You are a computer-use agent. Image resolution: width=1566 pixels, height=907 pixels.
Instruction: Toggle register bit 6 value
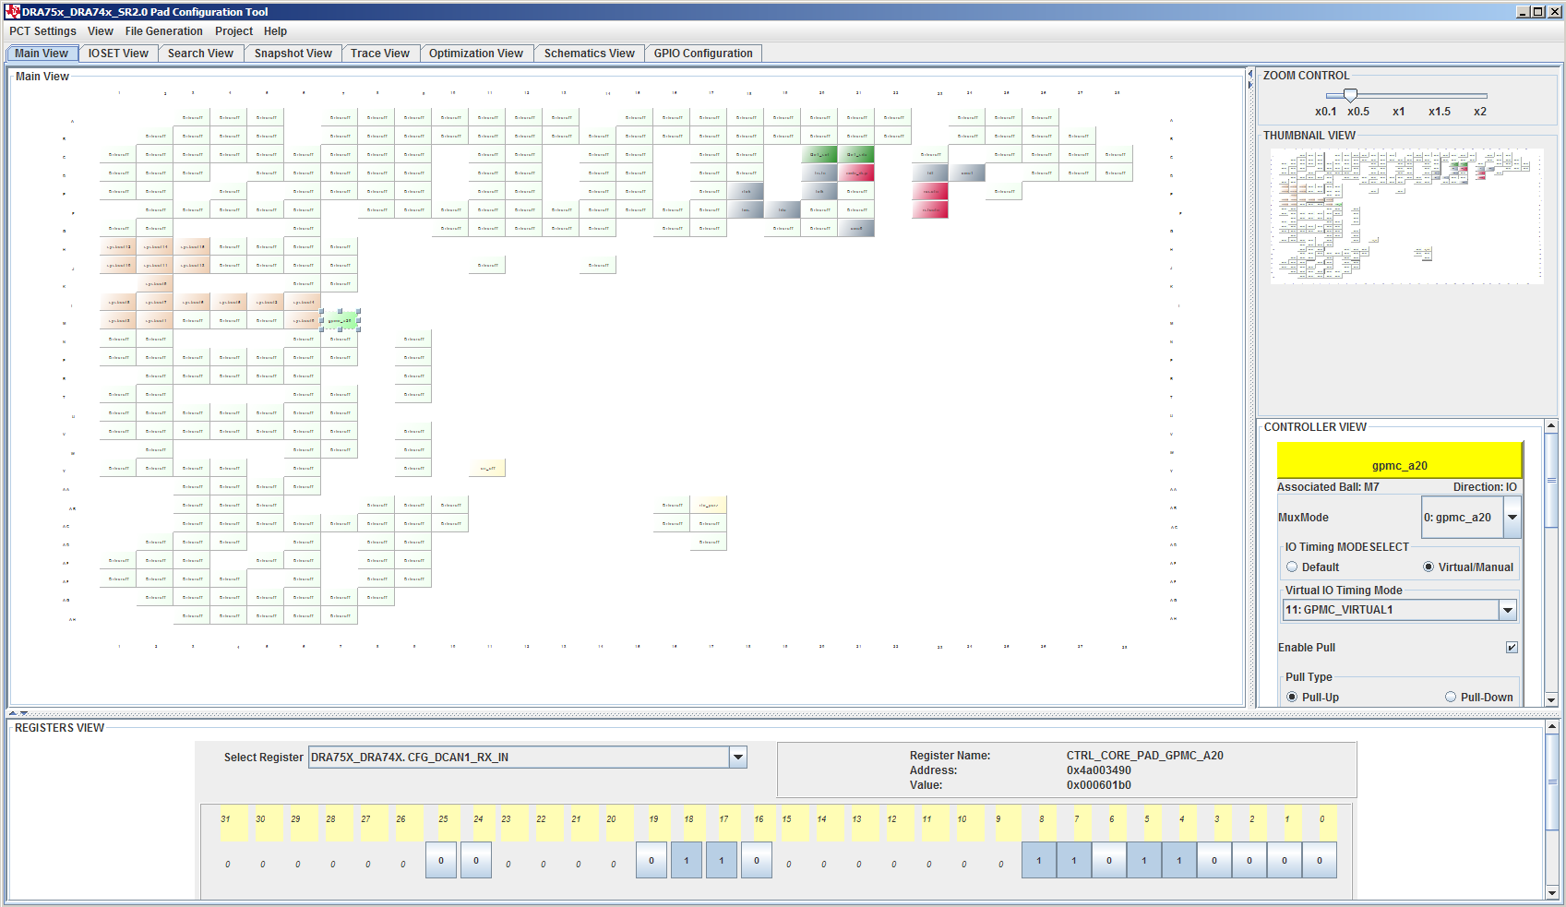coord(1109,860)
